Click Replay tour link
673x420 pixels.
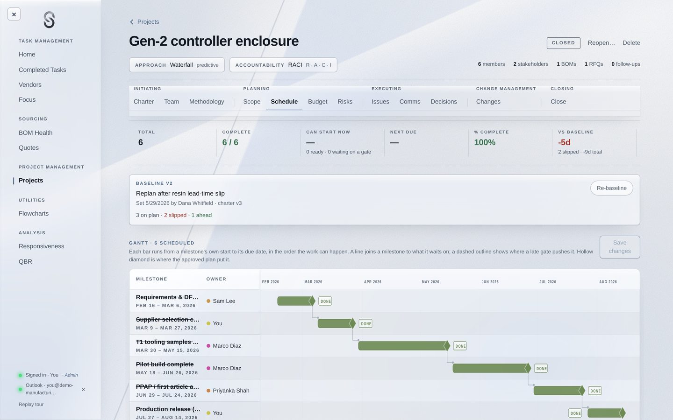(x=31, y=404)
